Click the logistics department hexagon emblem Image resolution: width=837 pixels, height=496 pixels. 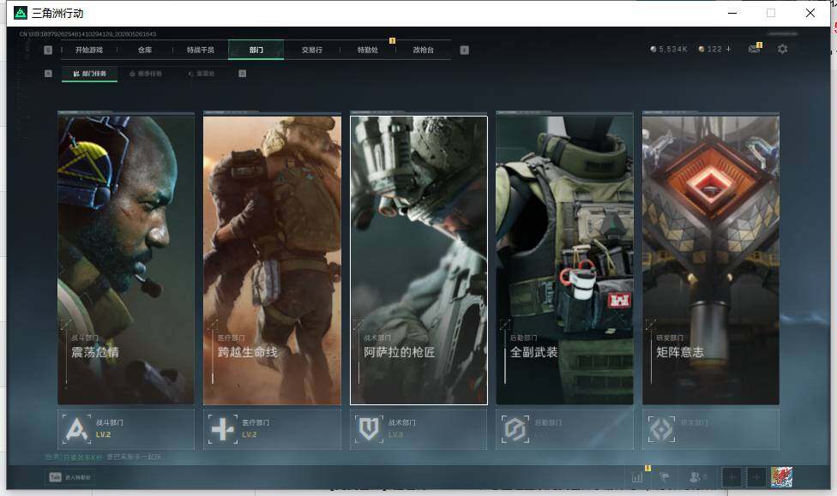515,429
